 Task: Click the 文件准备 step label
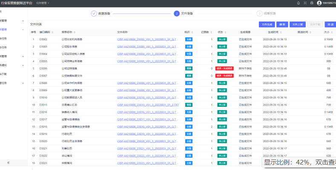pos(187,14)
